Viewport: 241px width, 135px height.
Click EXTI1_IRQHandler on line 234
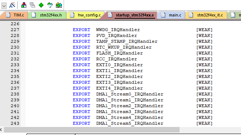tap(120, 71)
